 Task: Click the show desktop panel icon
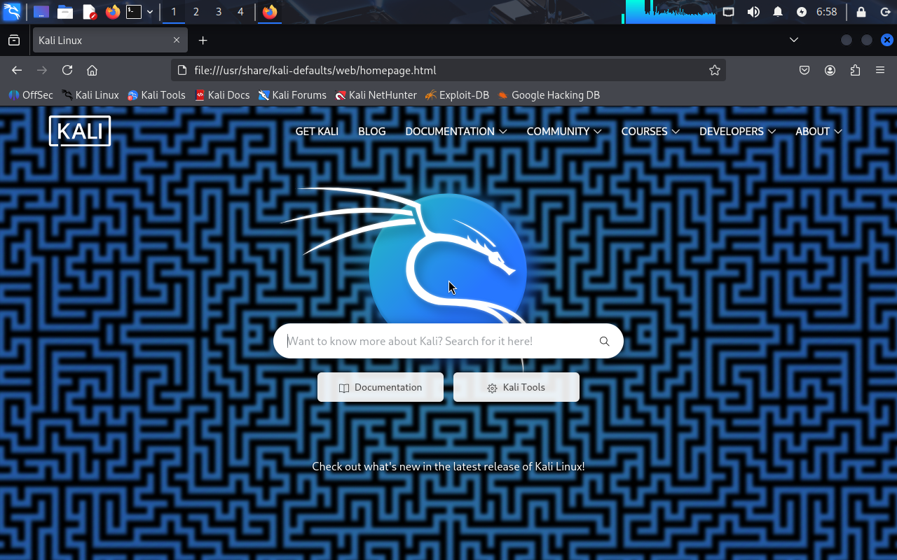coord(41,12)
